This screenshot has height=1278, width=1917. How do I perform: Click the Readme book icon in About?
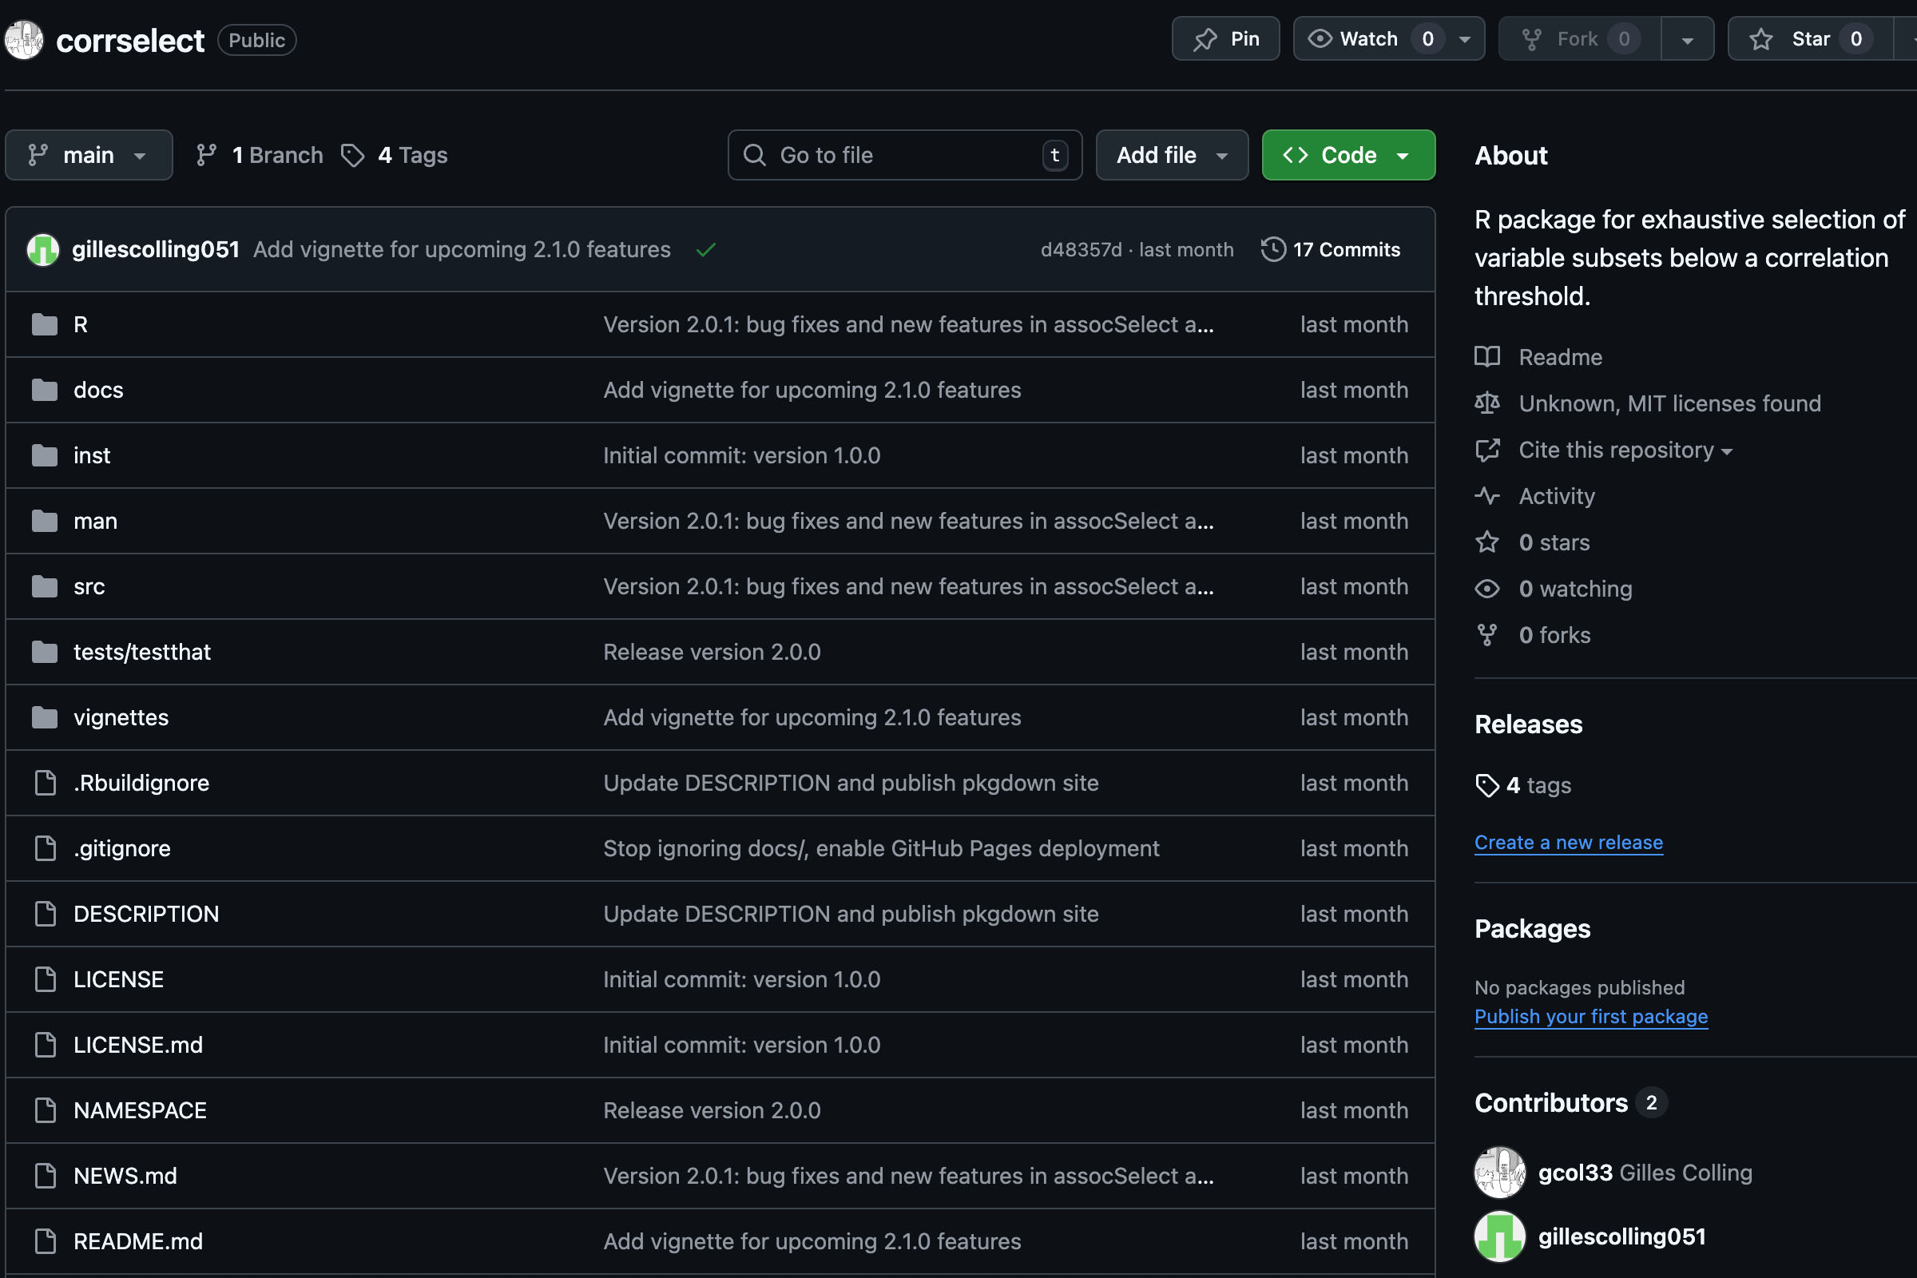coord(1486,357)
